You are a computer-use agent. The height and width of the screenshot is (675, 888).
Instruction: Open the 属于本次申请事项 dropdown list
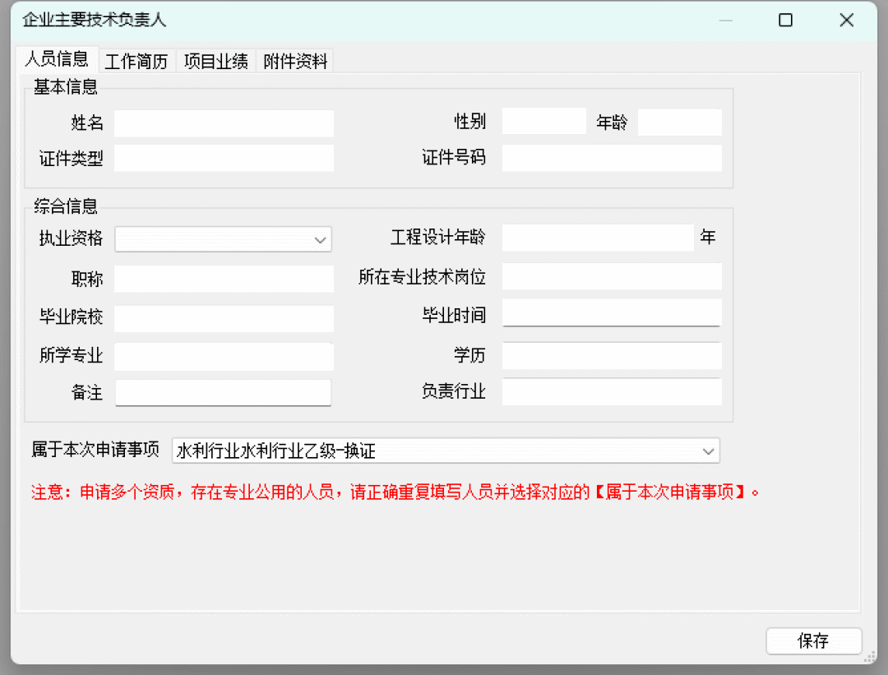(707, 451)
